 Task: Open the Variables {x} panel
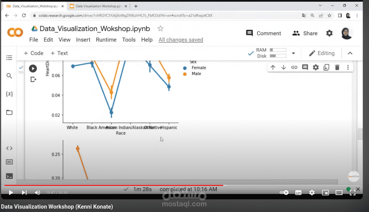click(x=9, y=94)
